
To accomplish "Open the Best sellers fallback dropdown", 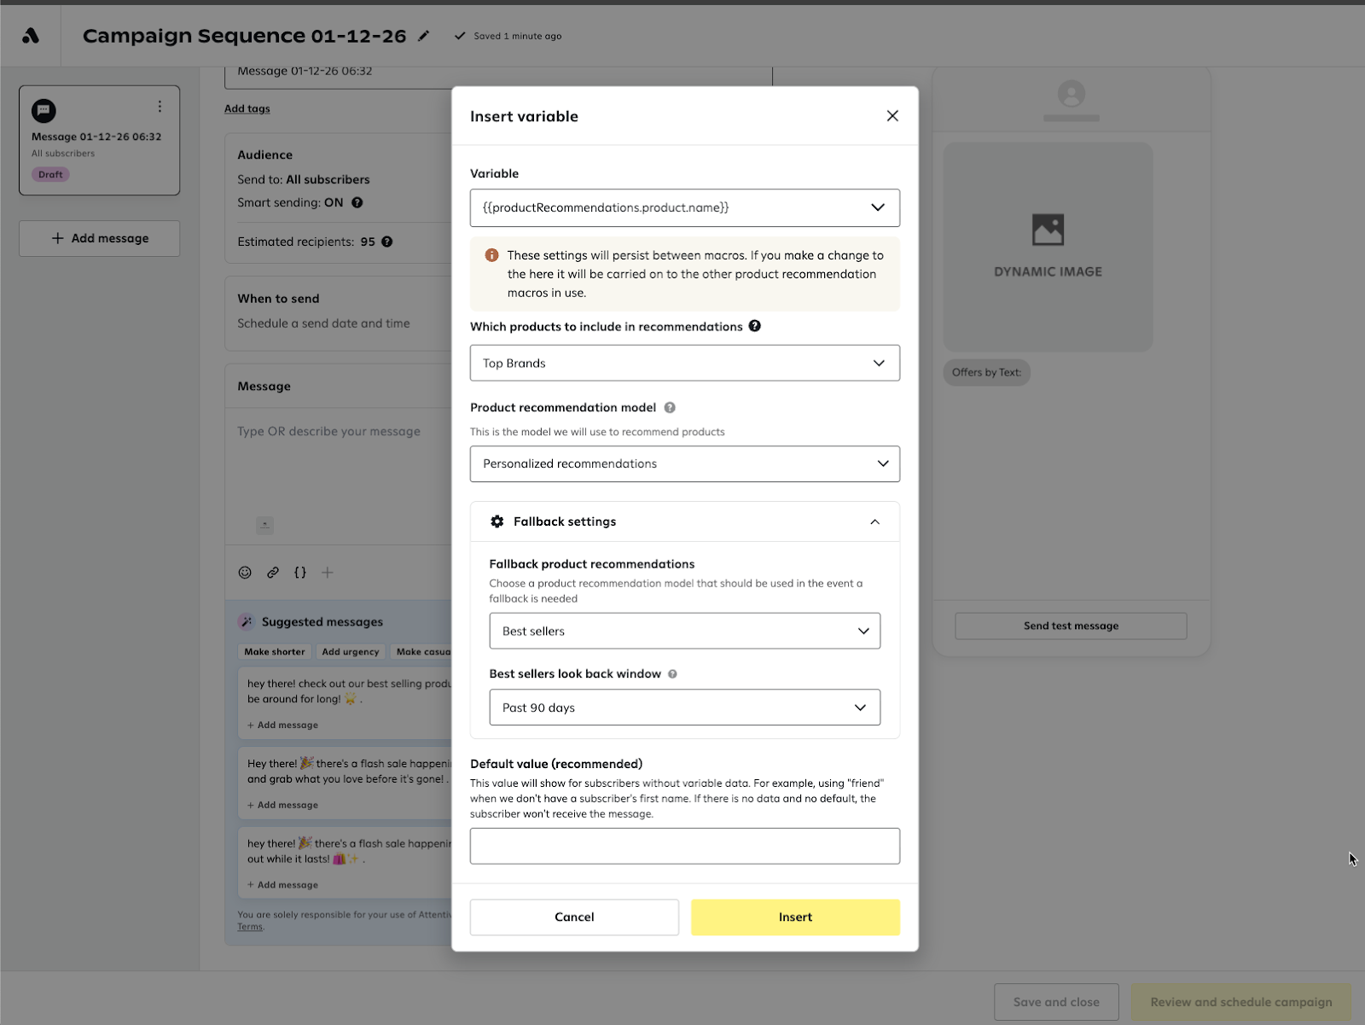I will tap(684, 632).
